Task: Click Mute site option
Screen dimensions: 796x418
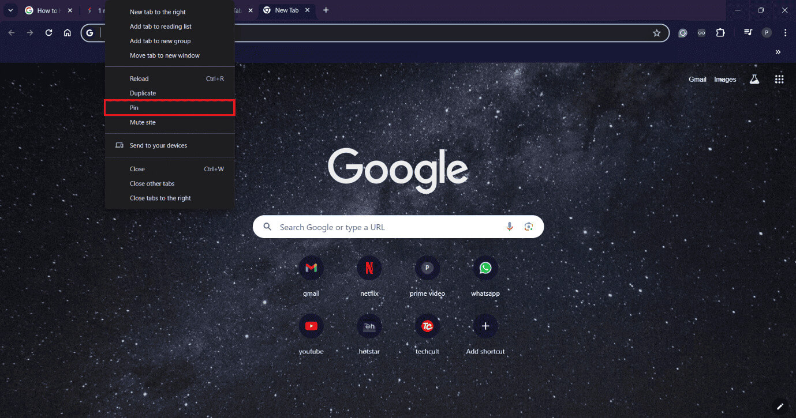Action: pyautogui.click(x=170, y=122)
